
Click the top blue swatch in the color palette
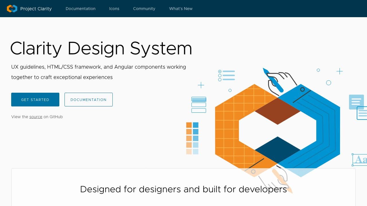[x=196, y=125]
